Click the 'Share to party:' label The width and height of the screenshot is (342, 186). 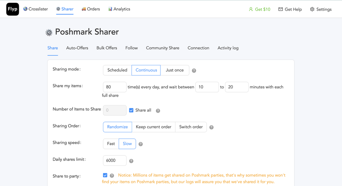[x=67, y=176]
